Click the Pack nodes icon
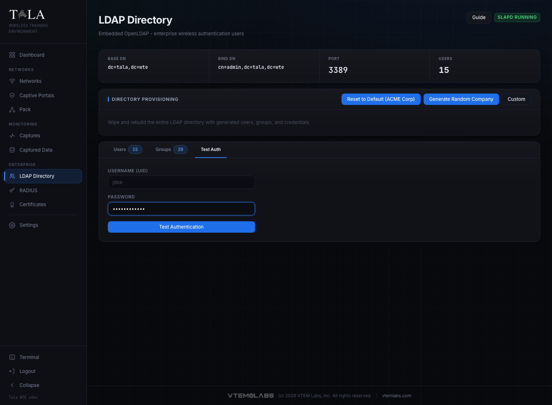This screenshot has height=405, width=552. [12, 109]
